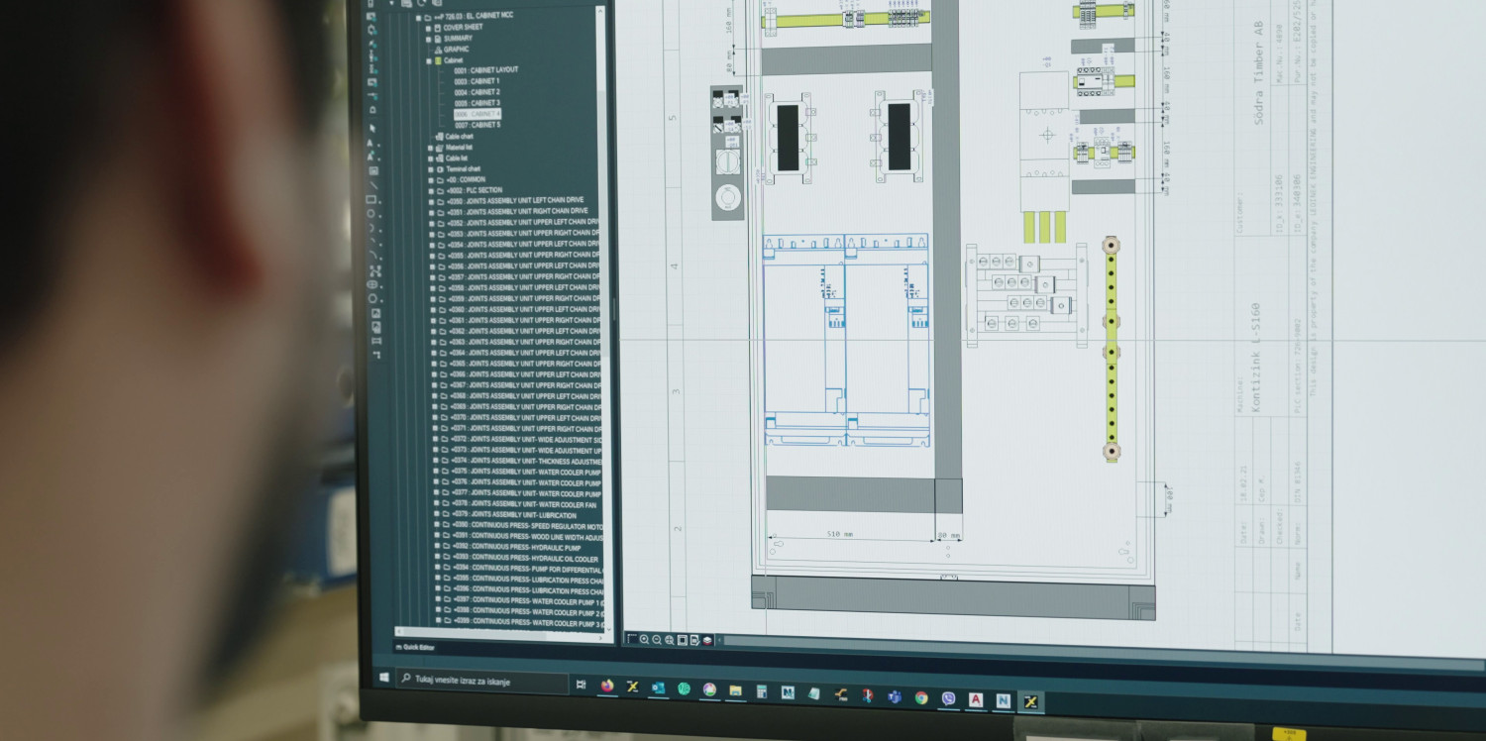Select 0001 : CABINET LAYOUT page
This screenshot has height=741, width=1486.
pyautogui.click(x=485, y=70)
